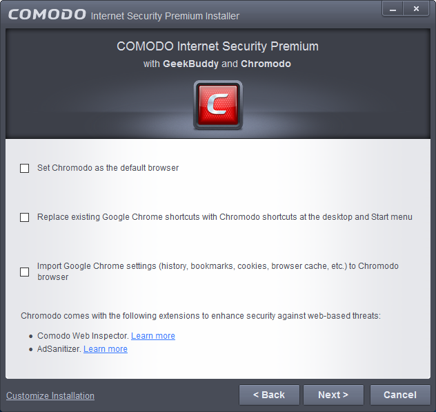Tick the Replace existing Chrome shortcuts checkbox
436x412 pixels.
click(x=24, y=217)
